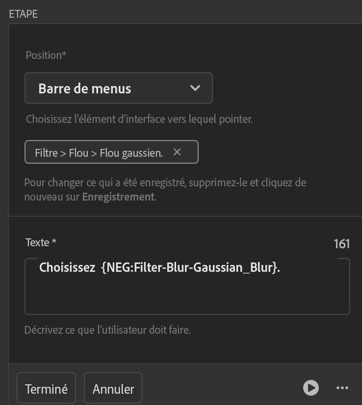Click the empty second line of the Texte box
The image size is (362, 405).
tap(186, 295)
